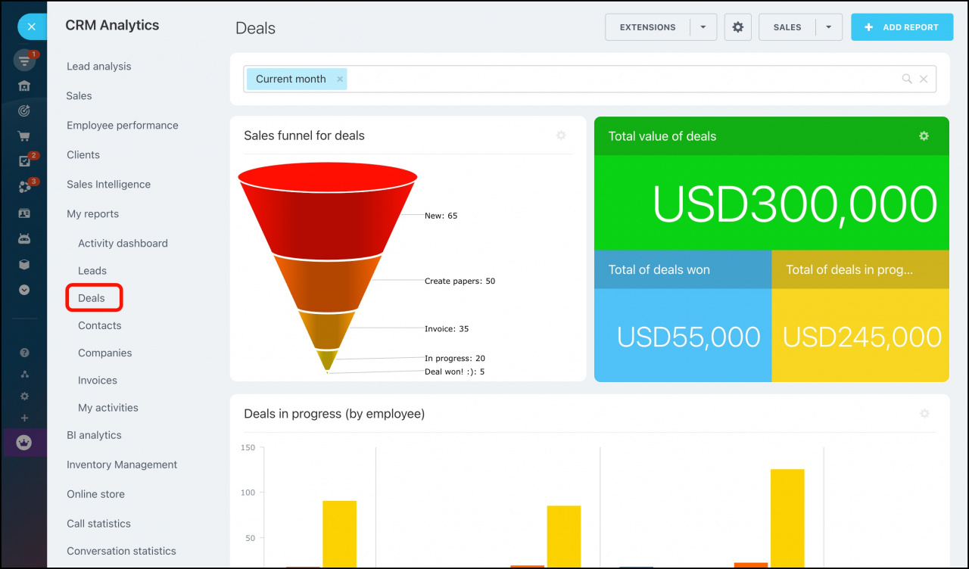Image resolution: width=969 pixels, height=569 pixels.
Task: Open the box icon in the sidebar
Action: click(x=24, y=264)
